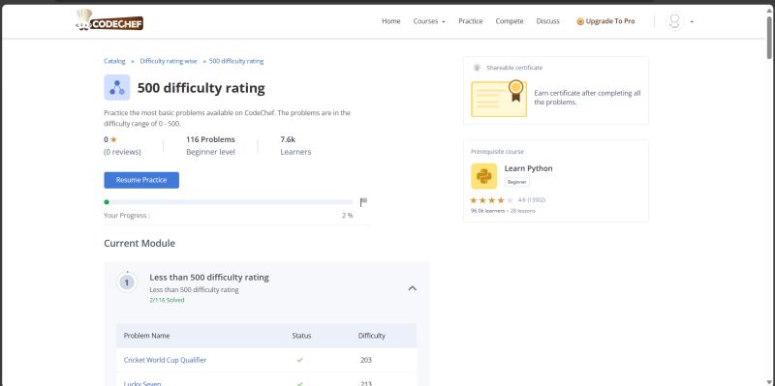This screenshot has width=775, height=386.
Task: Click the gold star rating icon beside 0
Action: [x=113, y=139]
